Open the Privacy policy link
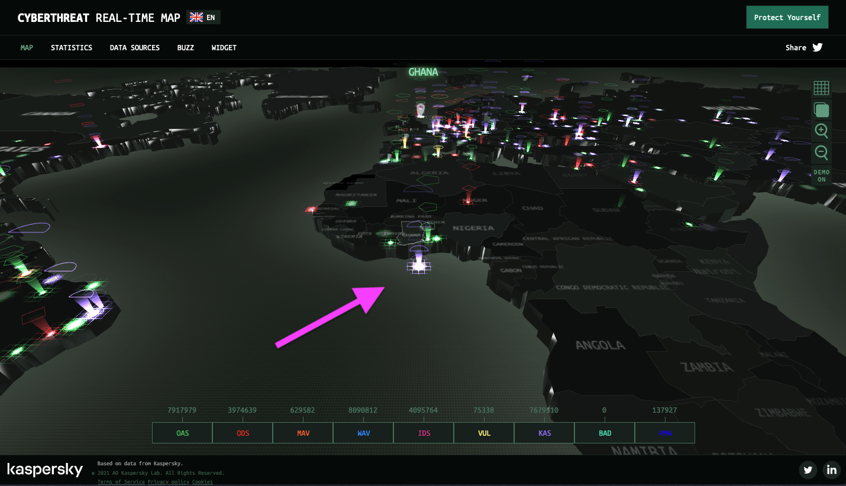The image size is (846, 486). (x=169, y=482)
